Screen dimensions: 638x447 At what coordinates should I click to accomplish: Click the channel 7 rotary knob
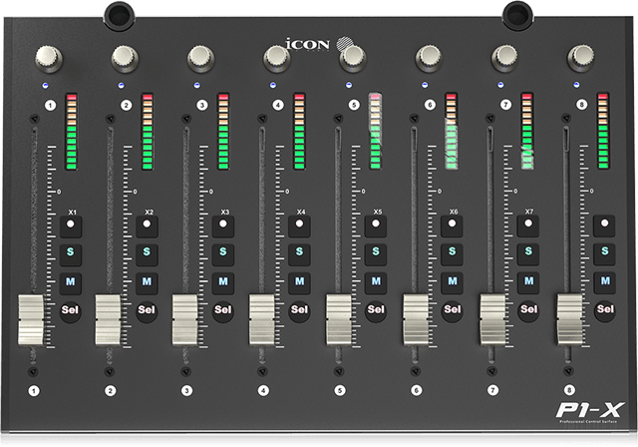click(504, 58)
